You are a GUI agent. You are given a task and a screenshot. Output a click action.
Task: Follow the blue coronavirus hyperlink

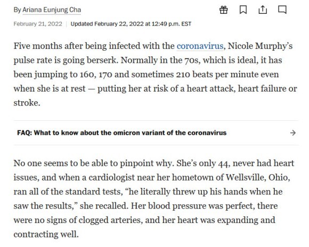(x=200, y=46)
